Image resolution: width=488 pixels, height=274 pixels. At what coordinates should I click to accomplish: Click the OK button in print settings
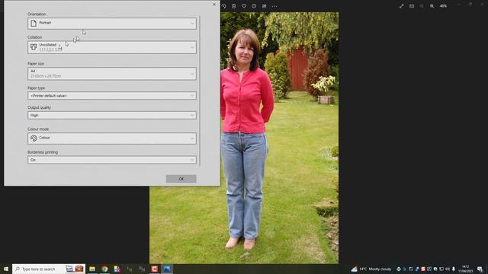[181, 179]
